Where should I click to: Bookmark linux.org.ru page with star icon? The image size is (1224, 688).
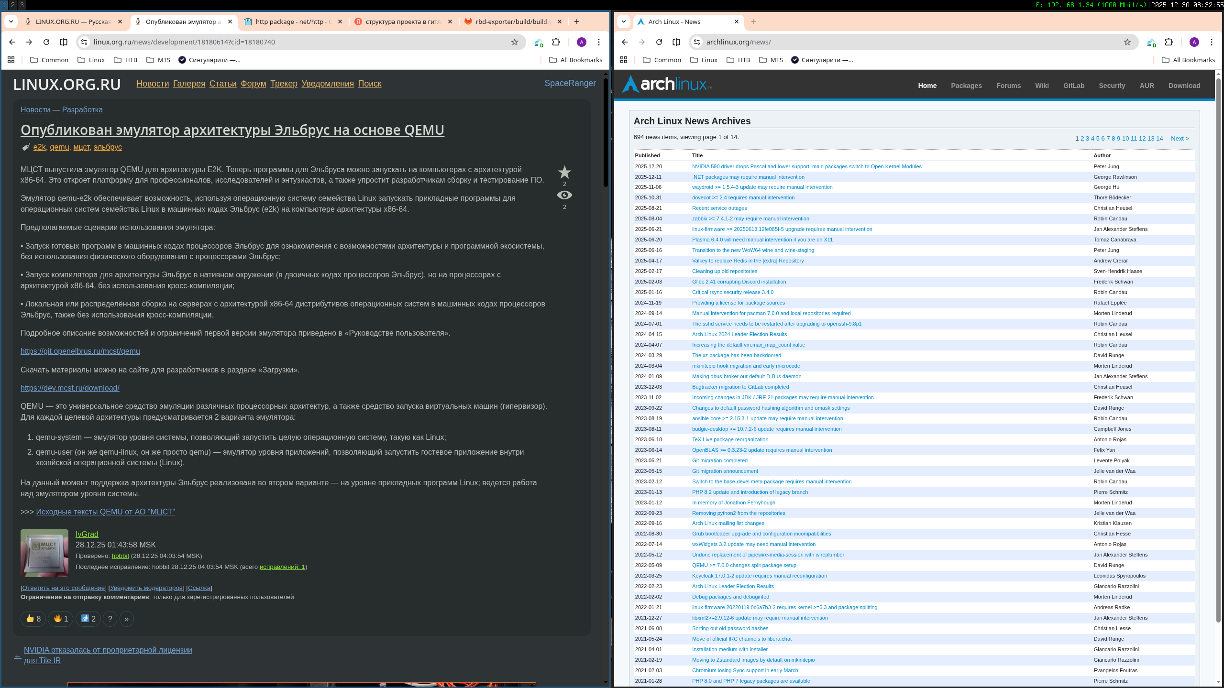(515, 42)
